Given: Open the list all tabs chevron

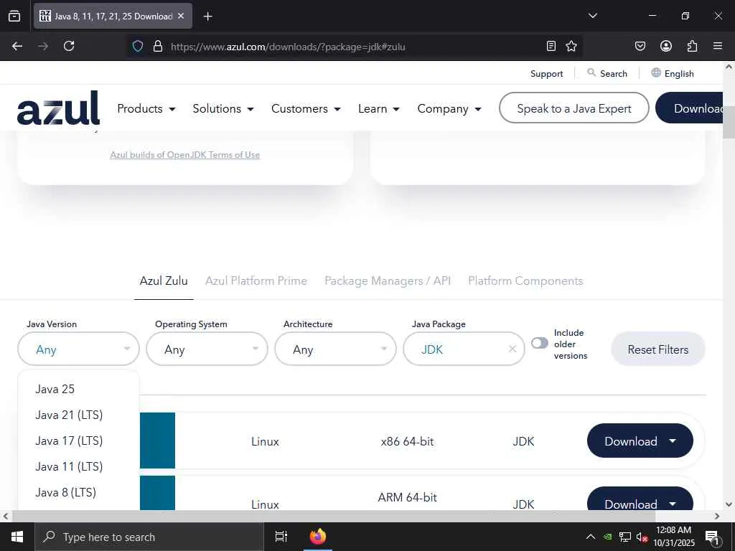Looking at the screenshot, I should (x=592, y=16).
